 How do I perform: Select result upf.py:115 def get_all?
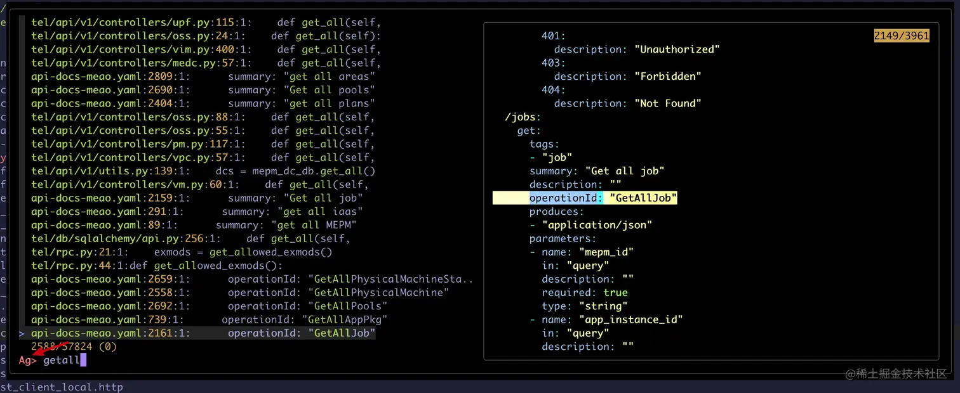(x=206, y=22)
